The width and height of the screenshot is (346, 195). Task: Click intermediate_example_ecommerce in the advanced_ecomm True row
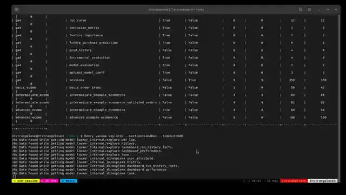(97, 110)
